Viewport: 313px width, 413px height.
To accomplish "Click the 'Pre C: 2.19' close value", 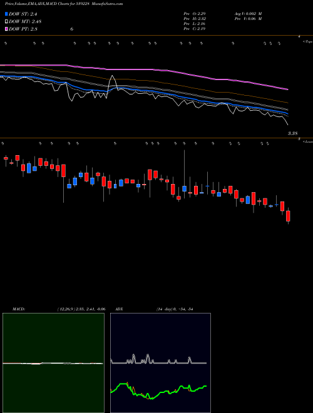I will tap(195, 29).
